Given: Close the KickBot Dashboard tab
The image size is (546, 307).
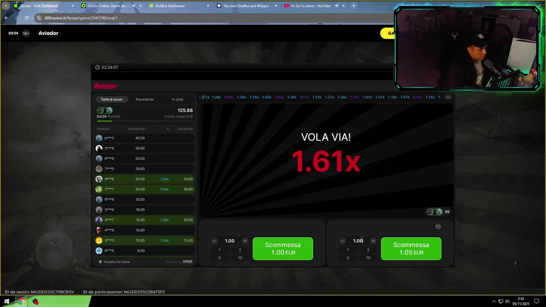Looking at the screenshot, I should pyautogui.click(x=208, y=6).
